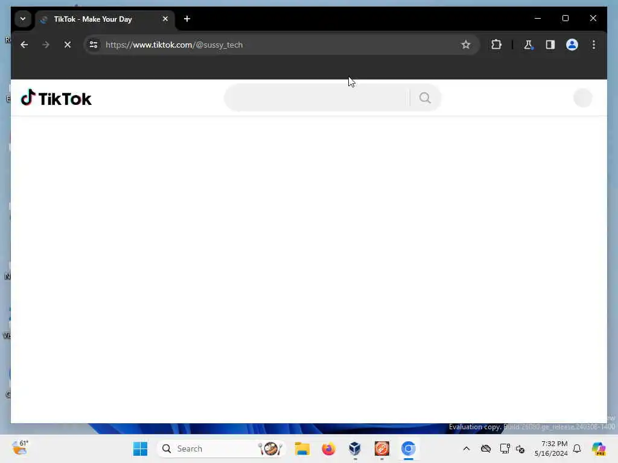
Task: Open the red app icon on taskbar
Action: 382,449
